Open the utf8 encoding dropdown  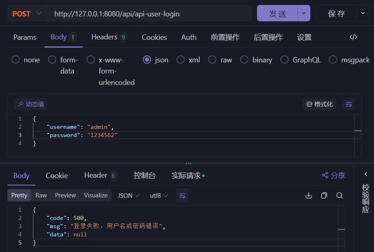click(x=159, y=195)
